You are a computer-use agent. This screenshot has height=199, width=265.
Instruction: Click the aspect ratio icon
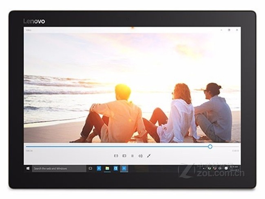click(124, 156)
